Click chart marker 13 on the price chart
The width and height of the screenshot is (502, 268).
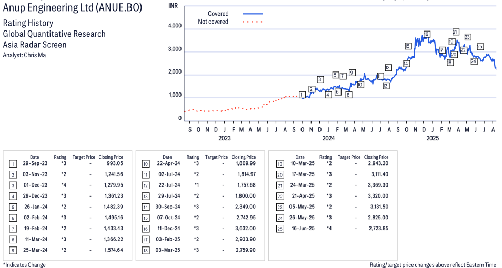click(388, 67)
